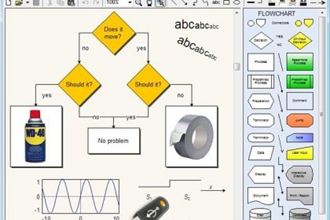Select the abc text tool
This screenshot has height=220, width=330.
217,3
